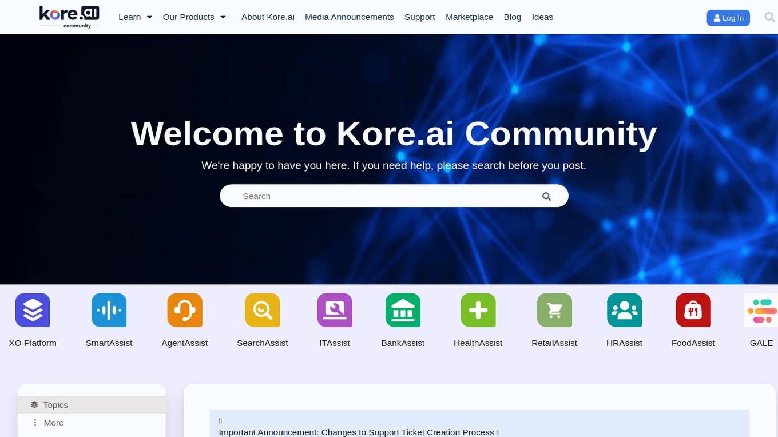The width and height of the screenshot is (778, 437).
Task: Open the RetailAssist cart icon
Action: pyautogui.click(x=554, y=310)
